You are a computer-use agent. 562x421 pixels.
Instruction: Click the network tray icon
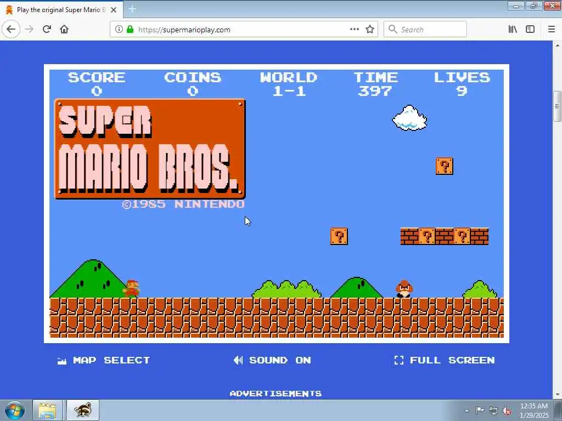click(493, 411)
